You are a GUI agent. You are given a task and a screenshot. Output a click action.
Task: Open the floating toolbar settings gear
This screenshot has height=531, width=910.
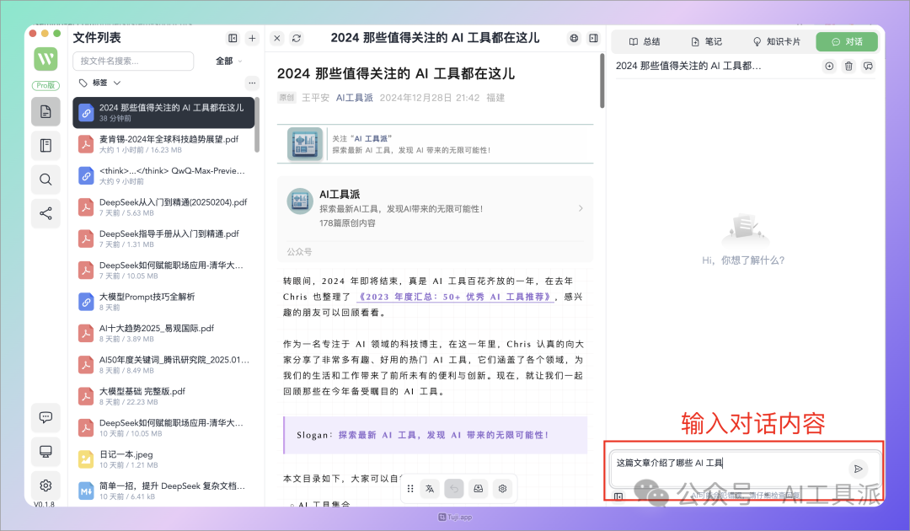(x=502, y=489)
